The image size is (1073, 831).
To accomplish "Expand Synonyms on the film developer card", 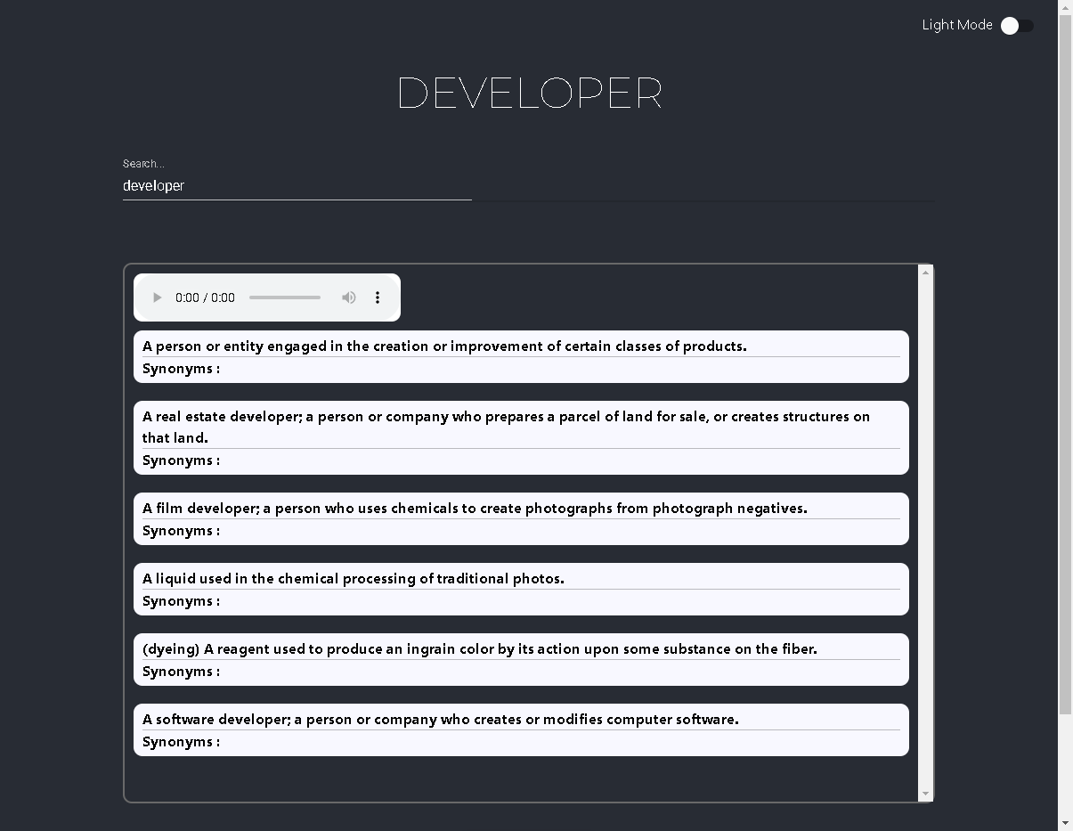I will pyautogui.click(x=181, y=530).
